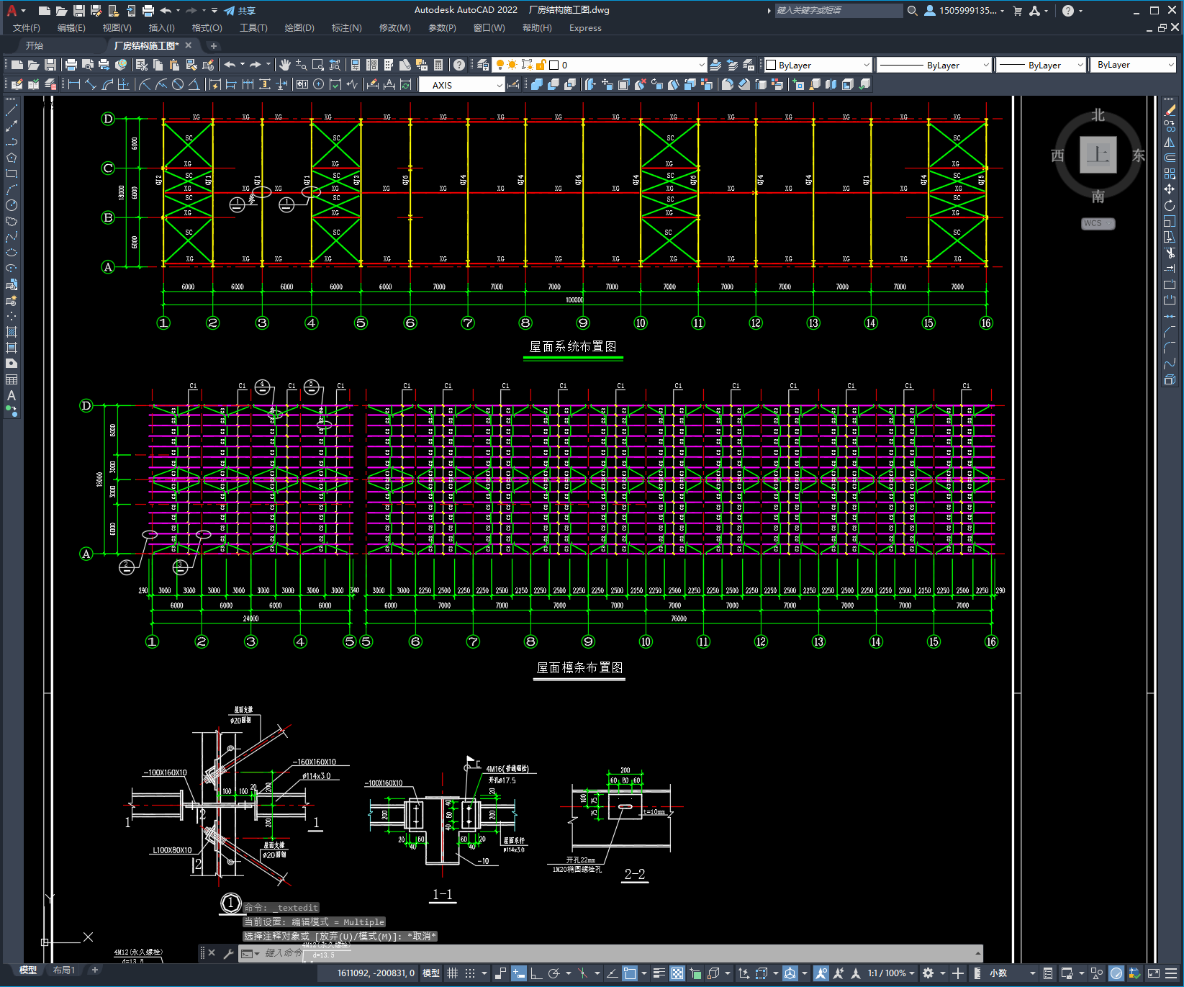Image resolution: width=1184 pixels, height=987 pixels.
Task: Toggle the layer lock padlock icon
Action: pos(541,65)
